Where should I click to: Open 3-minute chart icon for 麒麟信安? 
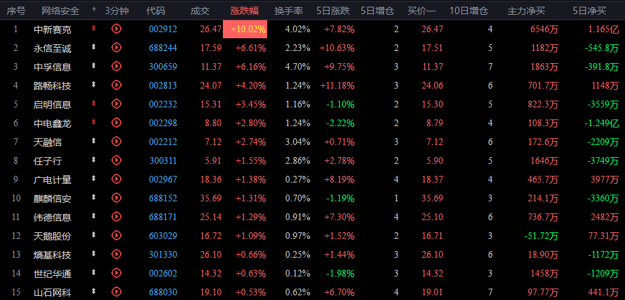coord(116,197)
